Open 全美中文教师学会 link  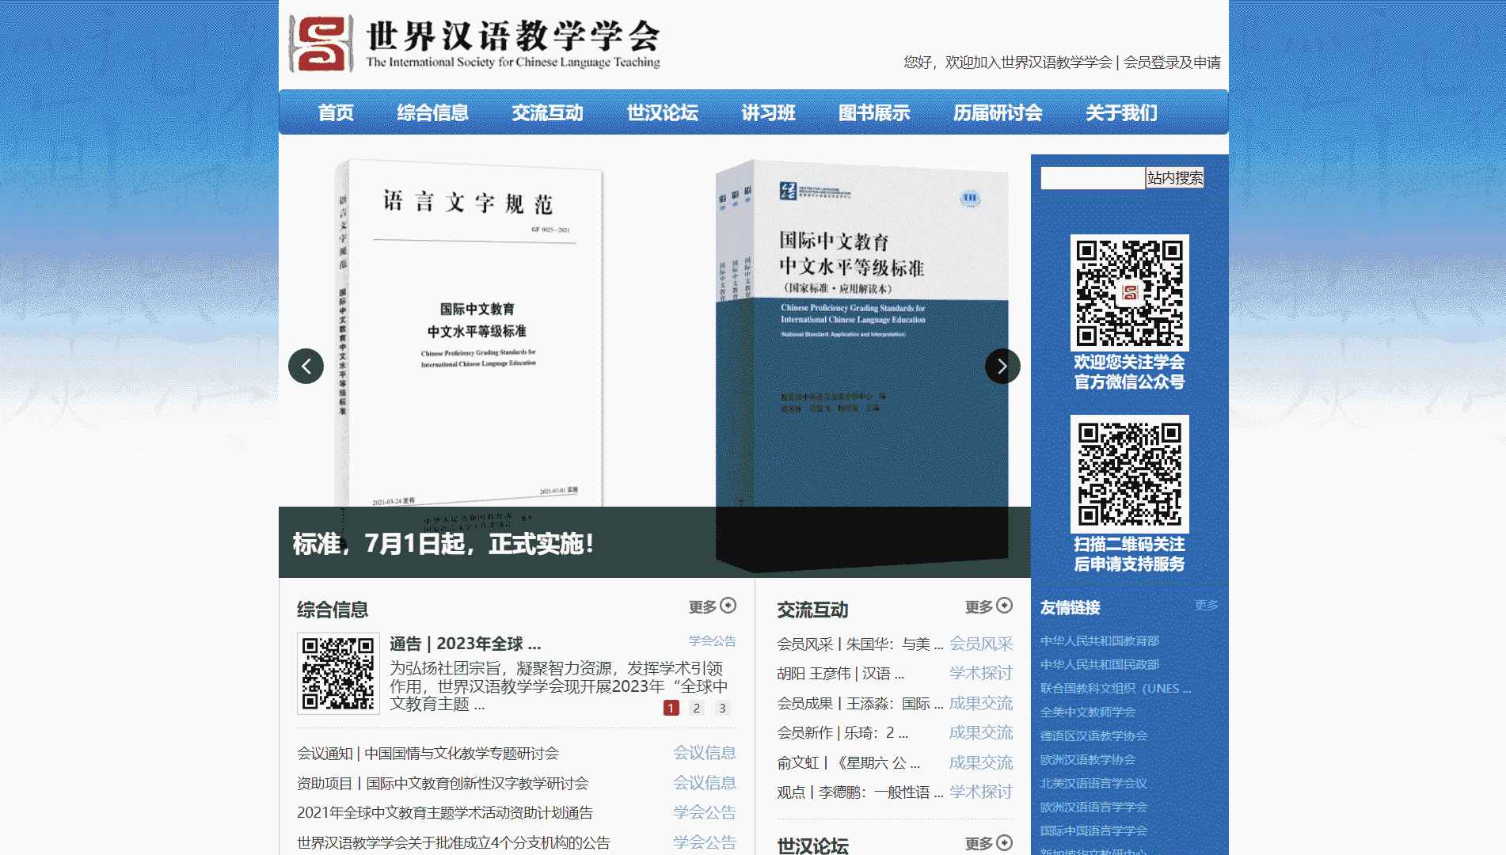click(1088, 712)
